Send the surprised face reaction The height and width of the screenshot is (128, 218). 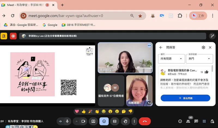click(x=110, y=111)
